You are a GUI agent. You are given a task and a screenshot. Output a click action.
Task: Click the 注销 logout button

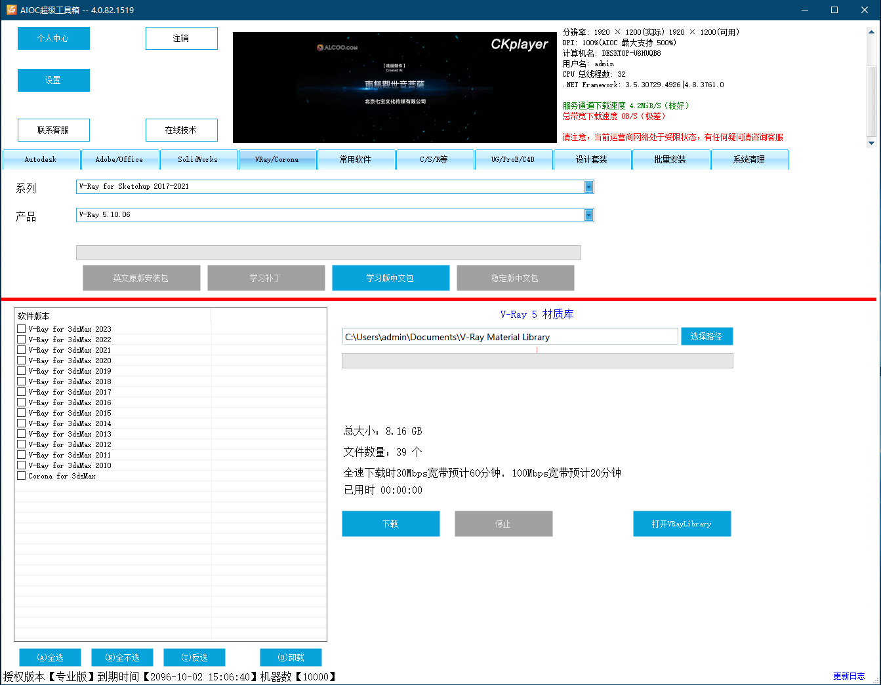pos(182,38)
